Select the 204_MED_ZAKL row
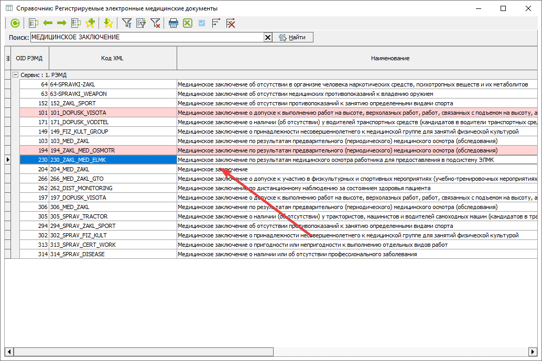Viewport: 542px width, 361px height. tap(278, 169)
